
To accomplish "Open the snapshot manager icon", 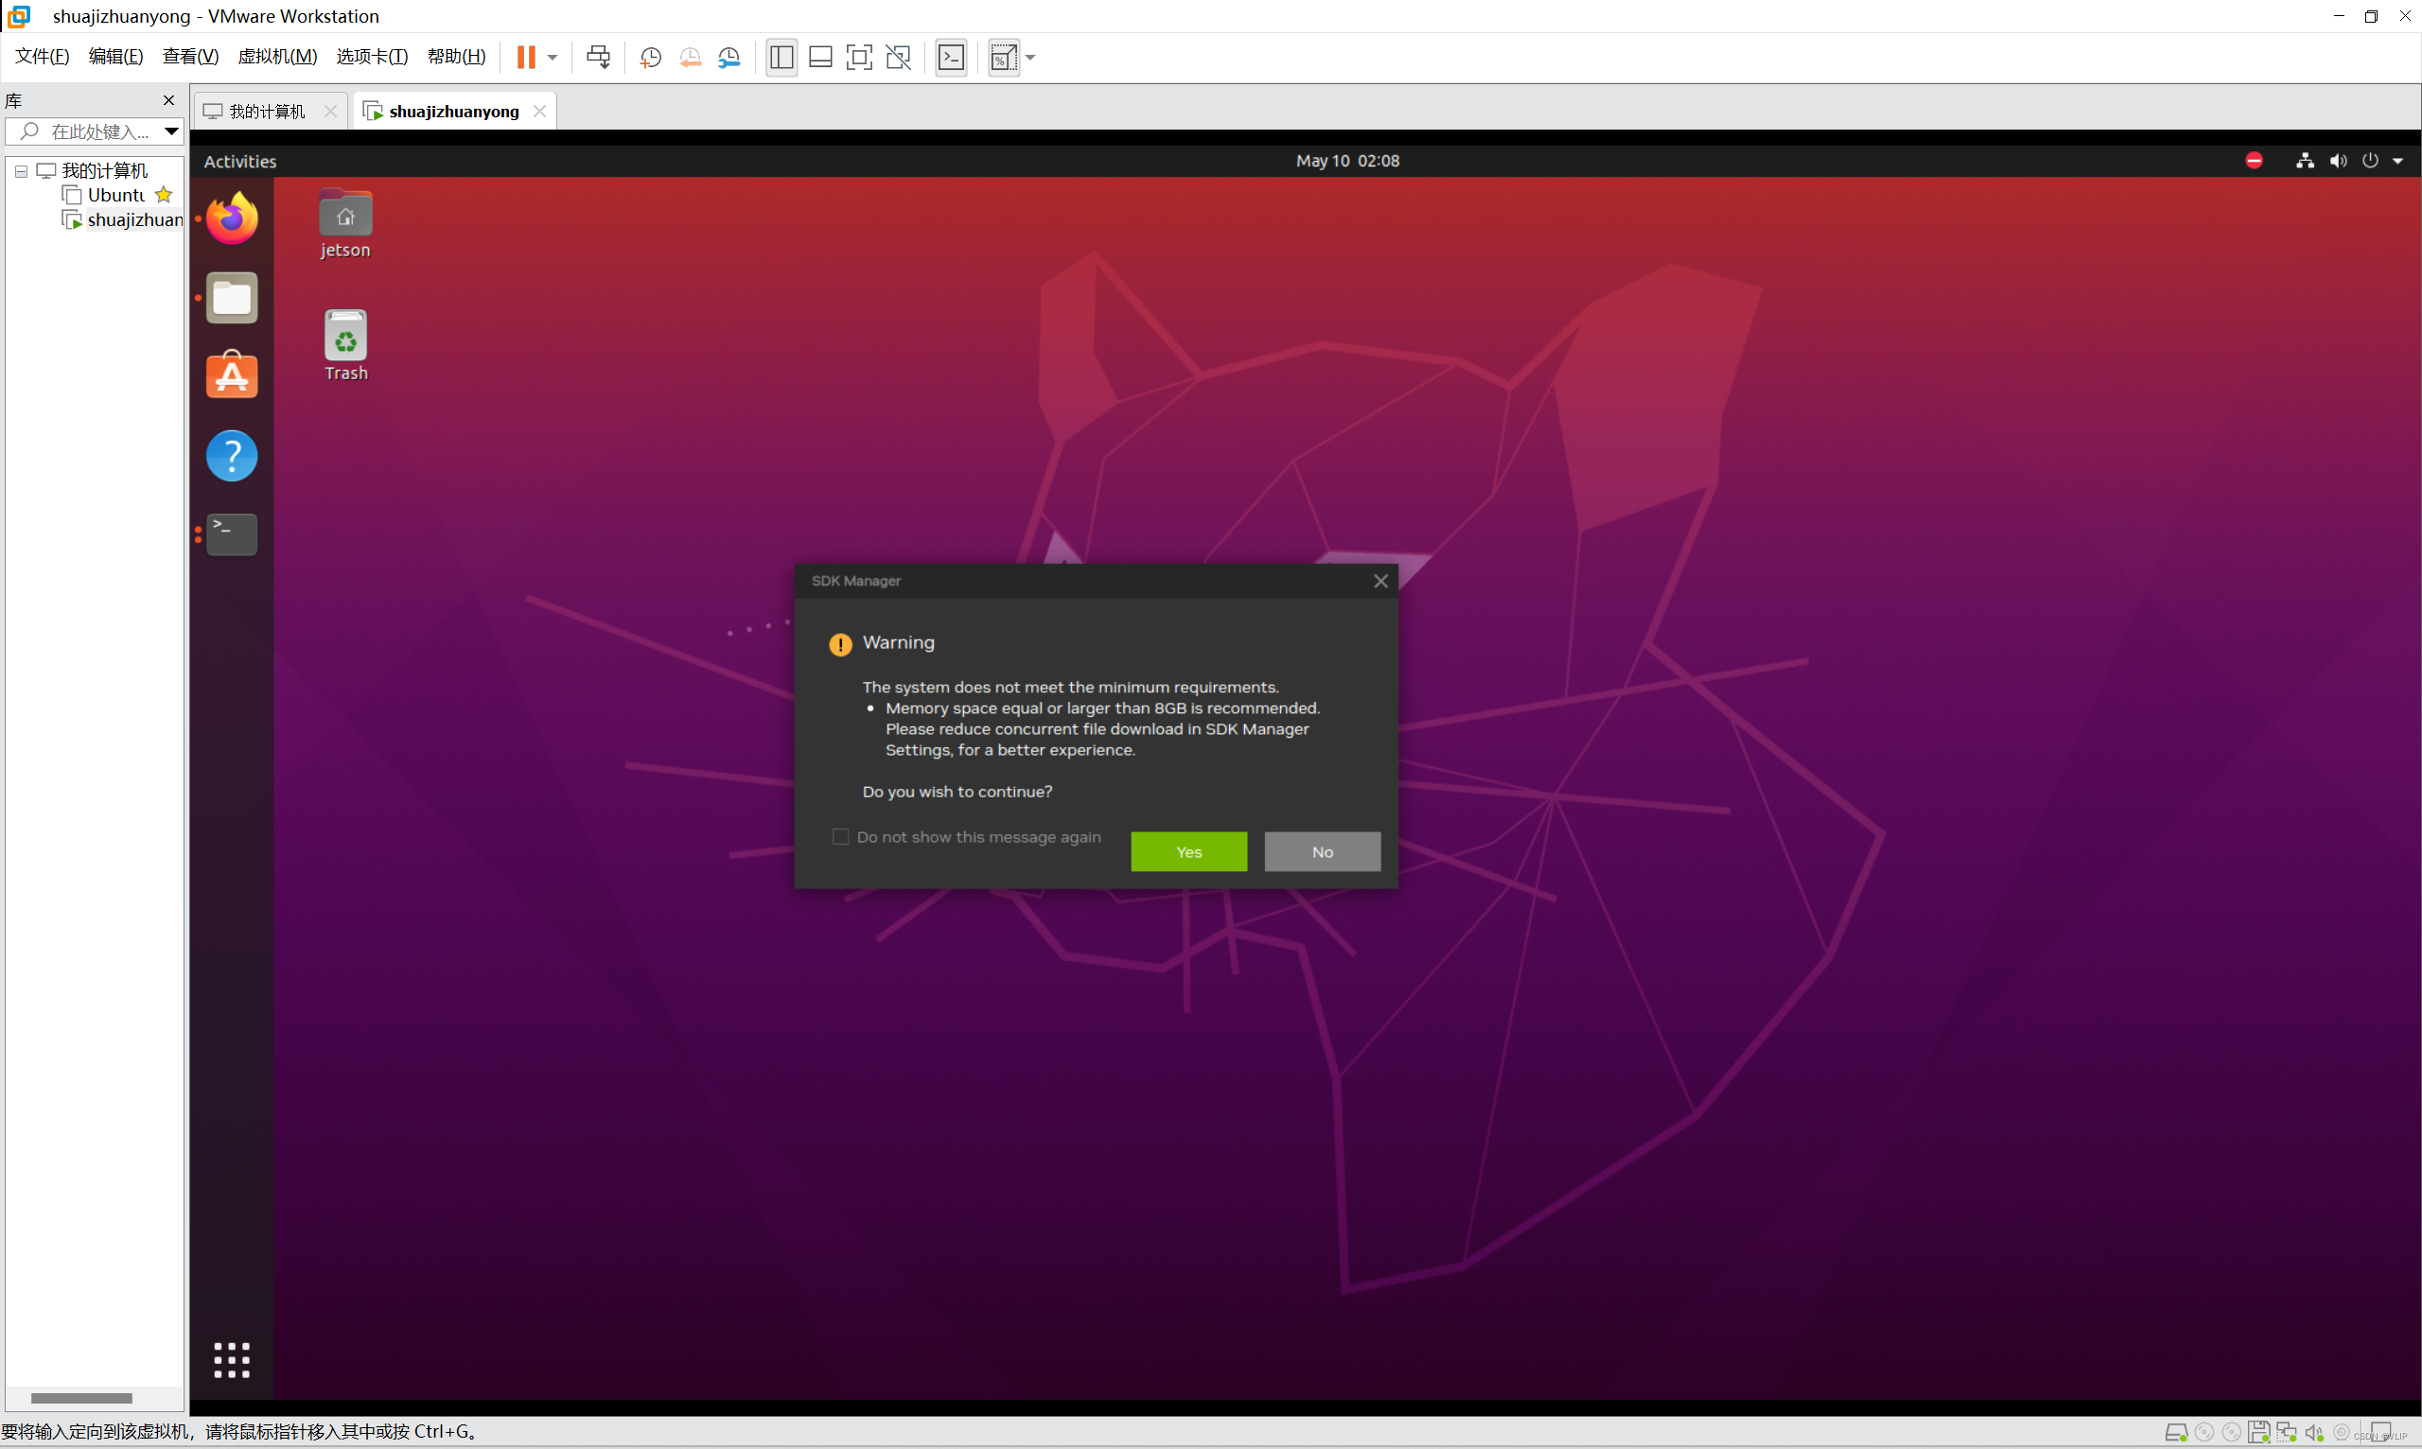I will [729, 58].
